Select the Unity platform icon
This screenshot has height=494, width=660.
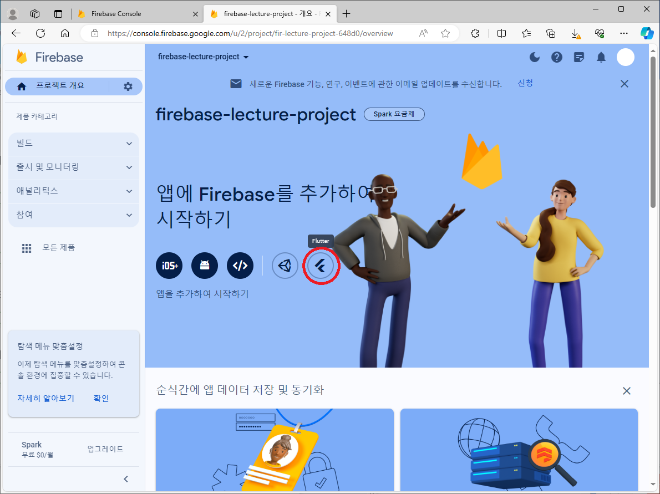pyautogui.click(x=285, y=266)
